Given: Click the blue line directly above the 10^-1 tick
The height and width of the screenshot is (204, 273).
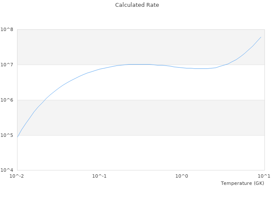Looking at the screenshot, I should [99, 69].
